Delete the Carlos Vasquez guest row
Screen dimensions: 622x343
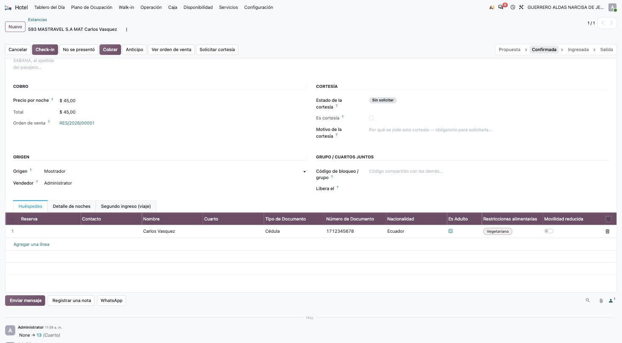click(x=608, y=231)
